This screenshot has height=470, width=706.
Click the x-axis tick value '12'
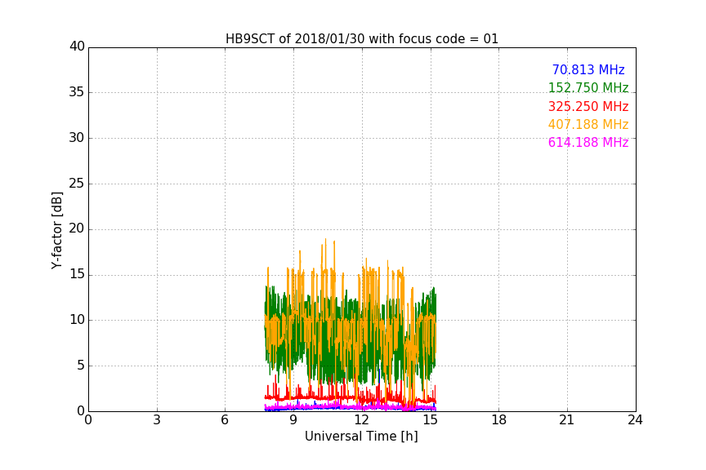coord(361,420)
